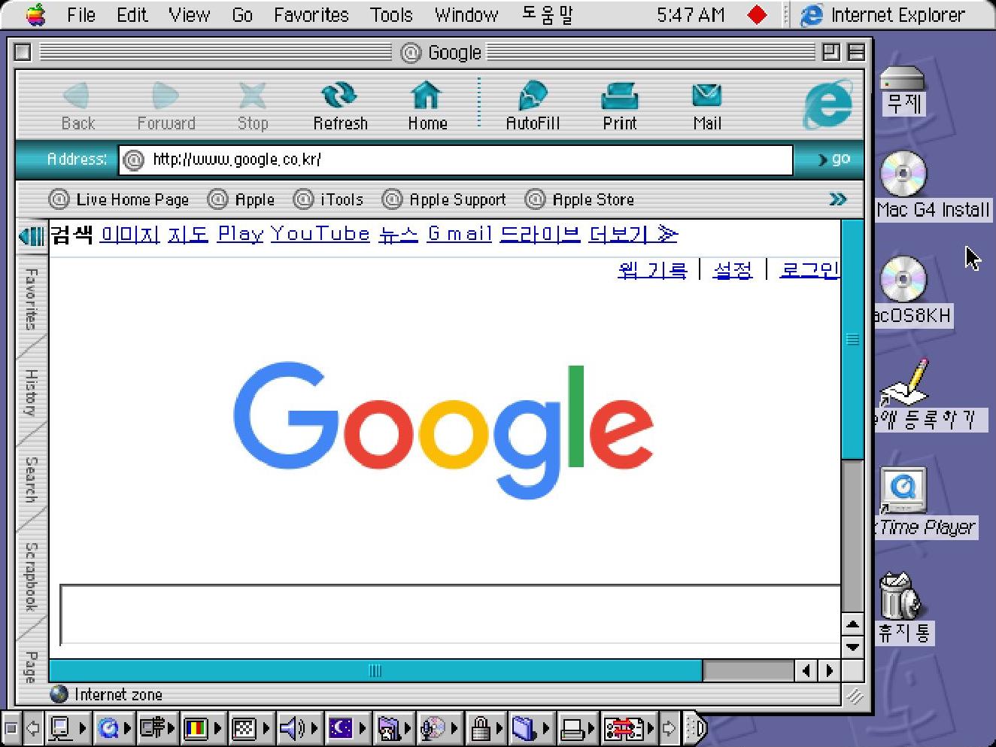Click the Stop toolbar icon
The image size is (996, 747).
252,96
